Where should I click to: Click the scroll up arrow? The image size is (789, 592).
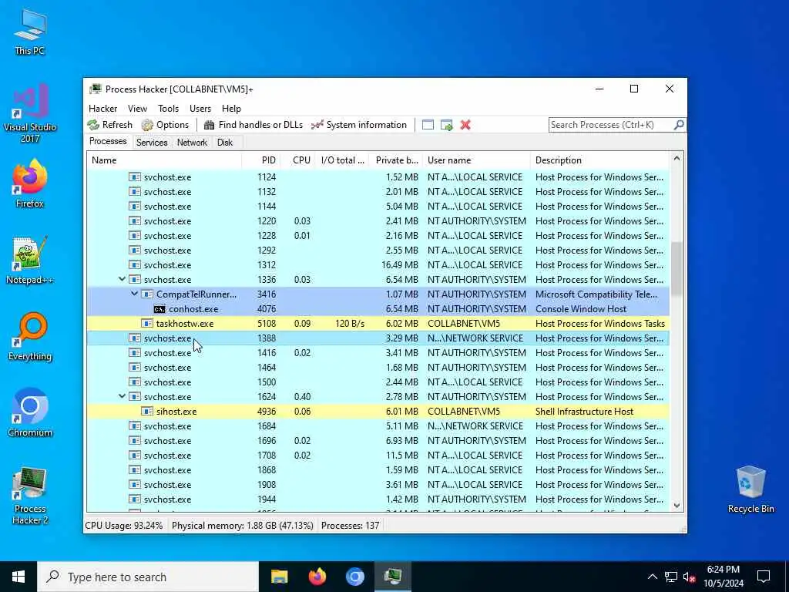pyautogui.click(x=677, y=159)
